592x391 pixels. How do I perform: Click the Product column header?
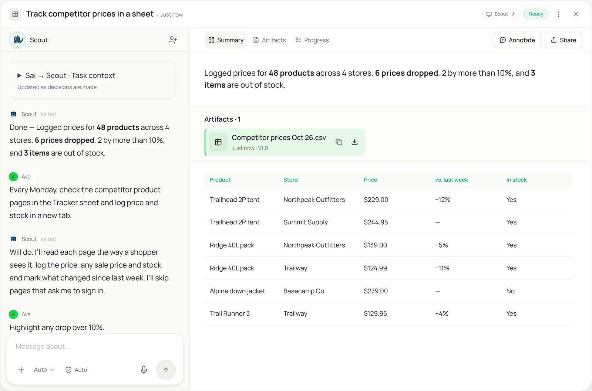(x=220, y=180)
